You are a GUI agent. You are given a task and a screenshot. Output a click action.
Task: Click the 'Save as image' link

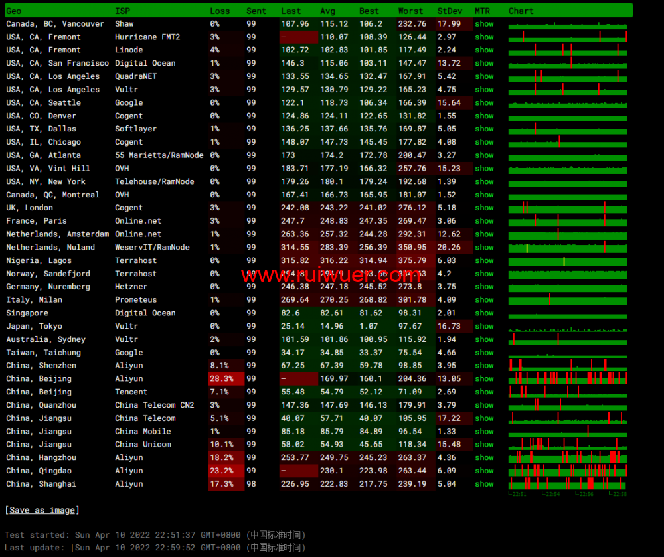[42, 510]
